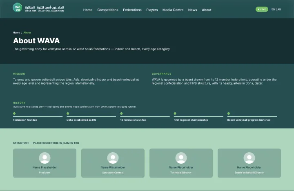The height and width of the screenshot is (191, 294).
Task: Click the Beach Volleyball Director avatar icon
Action: coord(249,158)
